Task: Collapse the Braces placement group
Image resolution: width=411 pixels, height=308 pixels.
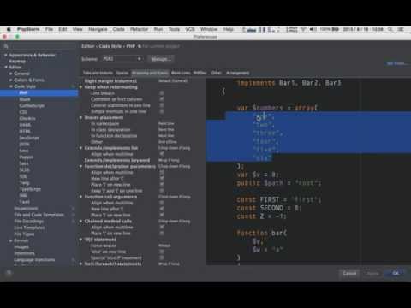Action: (x=80, y=117)
